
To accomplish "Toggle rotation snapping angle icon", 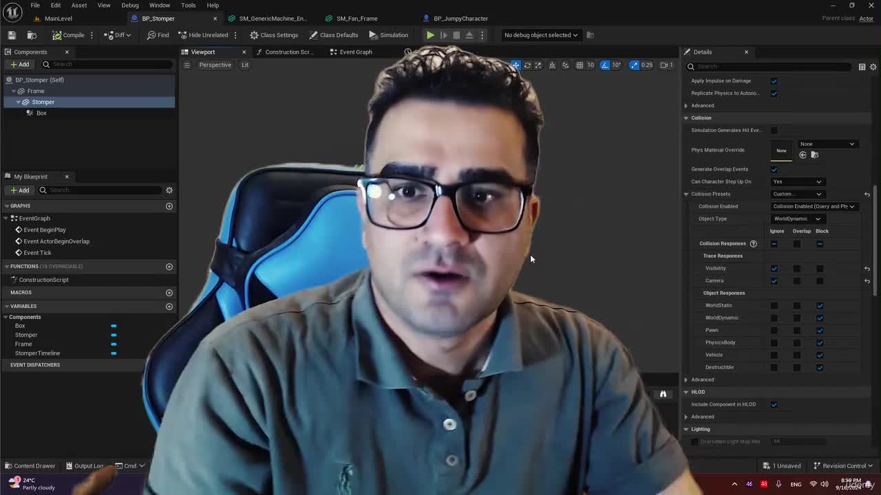I will (x=605, y=65).
